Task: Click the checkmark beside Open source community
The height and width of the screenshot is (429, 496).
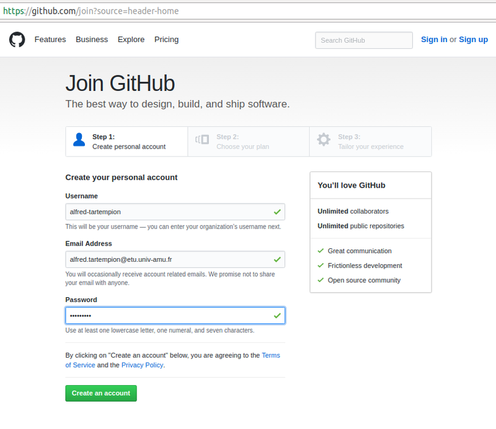Action: coord(321,280)
